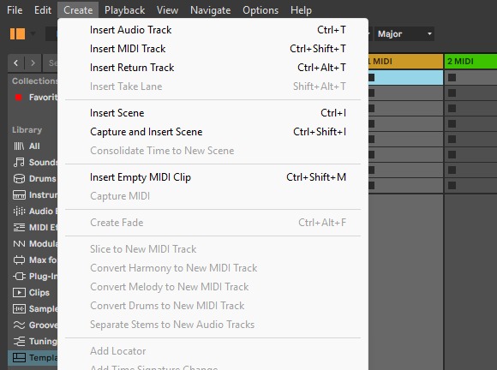Select the 2 MIDI track header
Screen dimensions: 497x370
pos(470,61)
